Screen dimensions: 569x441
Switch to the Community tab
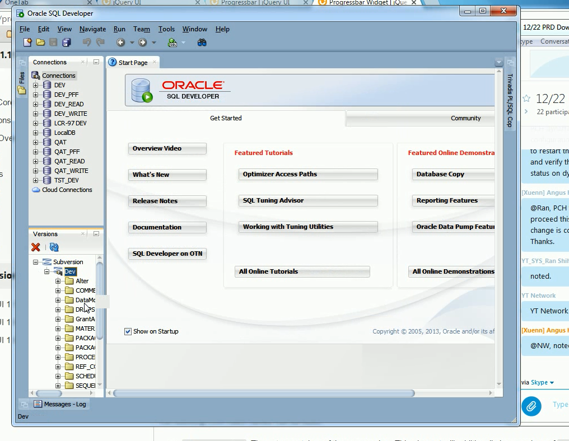[x=421, y=118]
